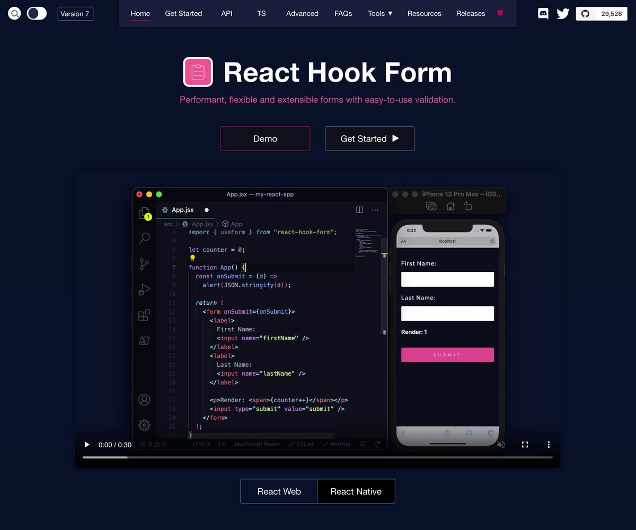
Task: Switch to the React Web tab
Action: coord(279,491)
